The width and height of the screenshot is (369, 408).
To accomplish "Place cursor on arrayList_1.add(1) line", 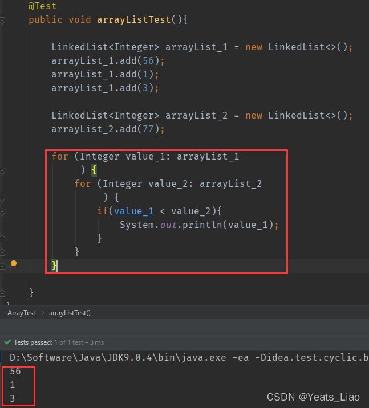I will tap(105, 75).
